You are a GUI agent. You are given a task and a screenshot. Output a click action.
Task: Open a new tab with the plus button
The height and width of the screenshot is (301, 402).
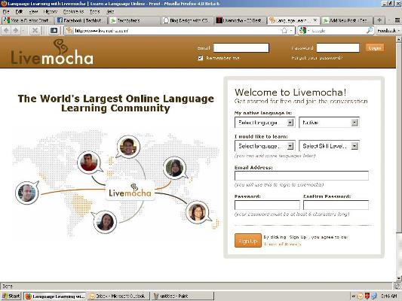coord(379,20)
